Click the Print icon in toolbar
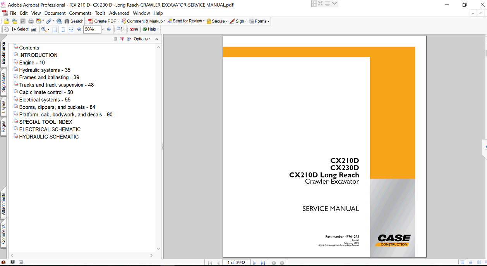Viewport: 487px width, 266px height. 30,21
